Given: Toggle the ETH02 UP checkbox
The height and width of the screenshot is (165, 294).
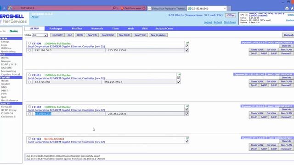Looking at the screenshot, I should coord(187,109).
